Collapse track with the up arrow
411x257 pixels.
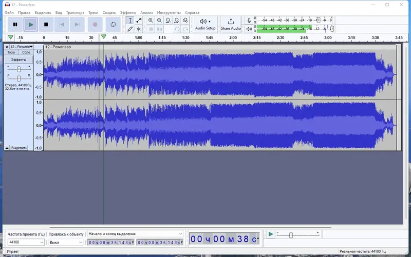coord(7,148)
